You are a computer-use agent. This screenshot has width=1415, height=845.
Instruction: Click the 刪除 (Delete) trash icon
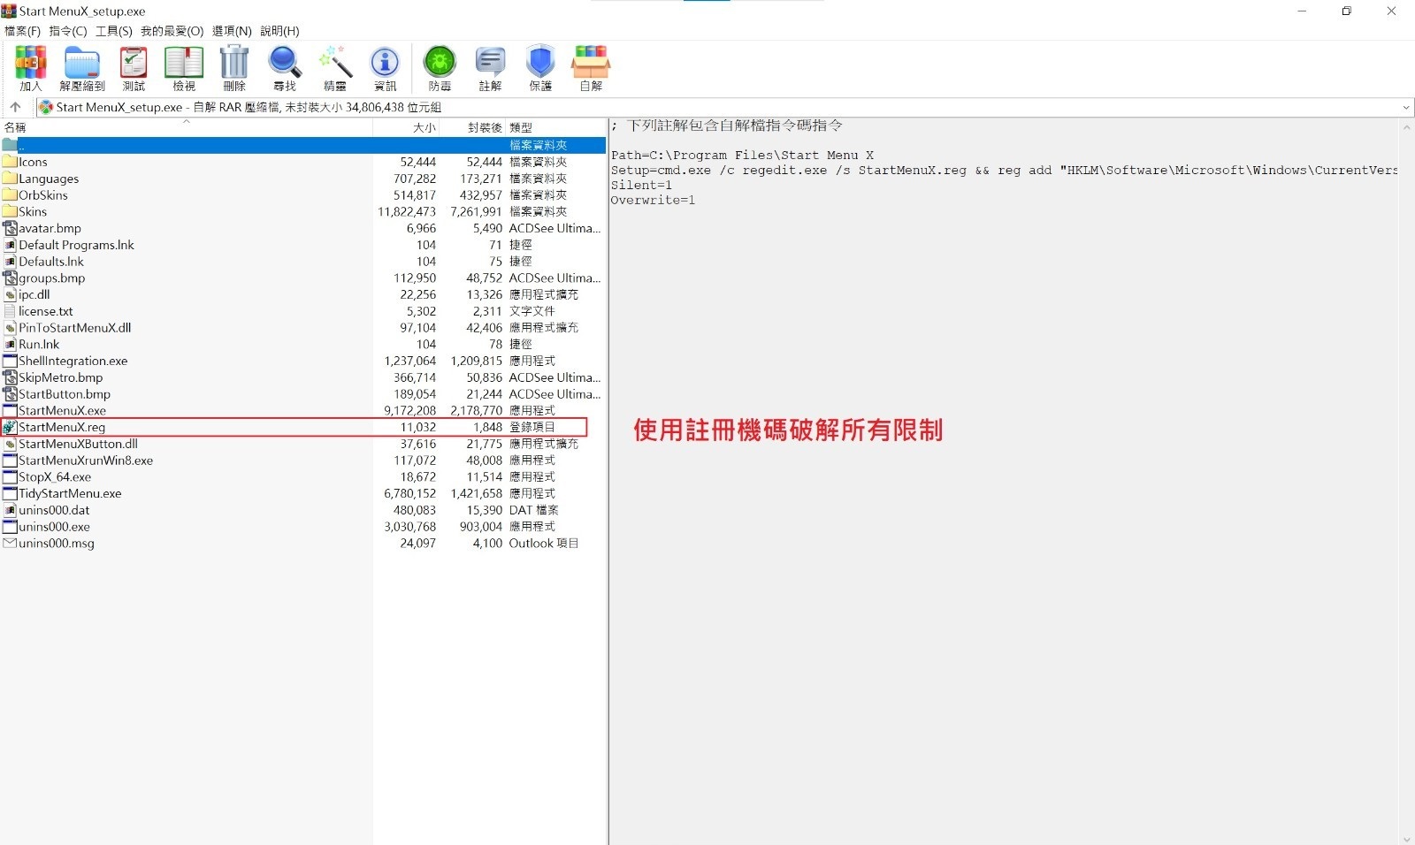234,68
